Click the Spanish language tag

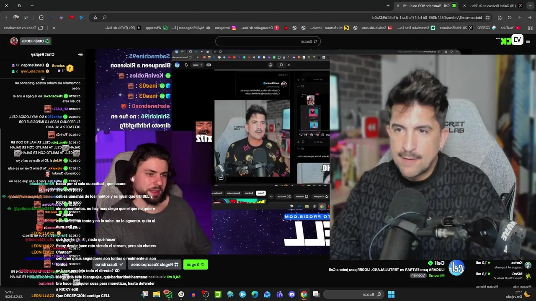click(417, 275)
